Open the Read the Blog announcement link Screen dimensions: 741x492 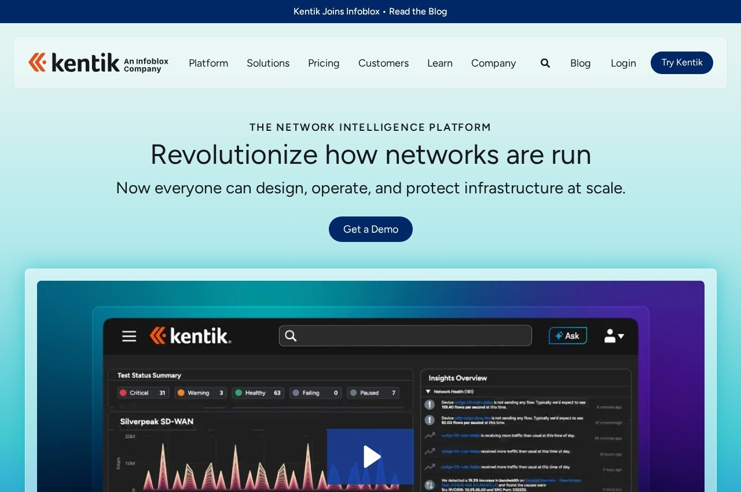(x=418, y=12)
